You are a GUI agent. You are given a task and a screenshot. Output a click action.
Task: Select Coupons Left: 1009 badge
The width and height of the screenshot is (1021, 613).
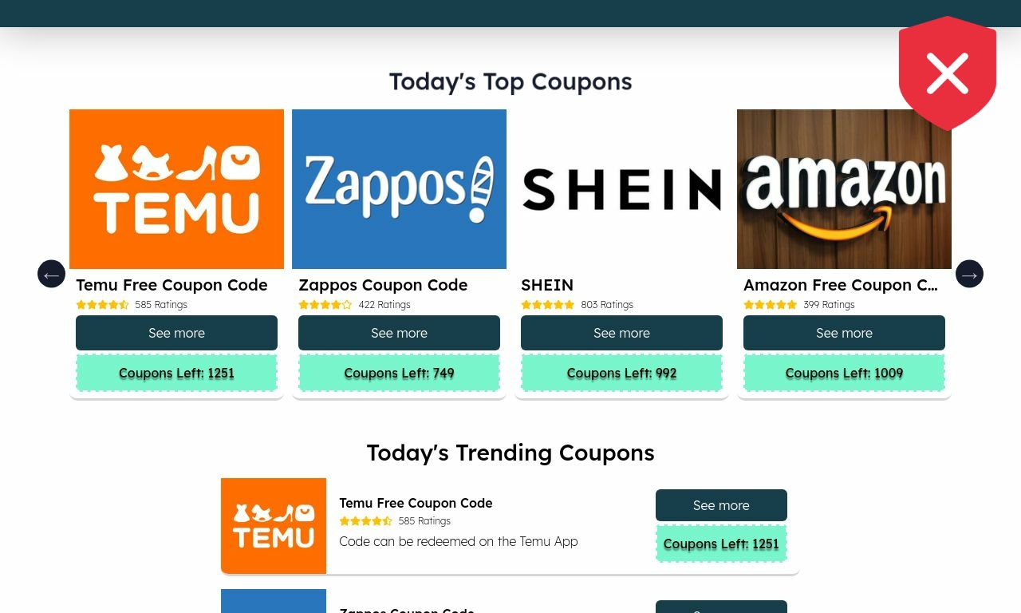[x=844, y=373]
